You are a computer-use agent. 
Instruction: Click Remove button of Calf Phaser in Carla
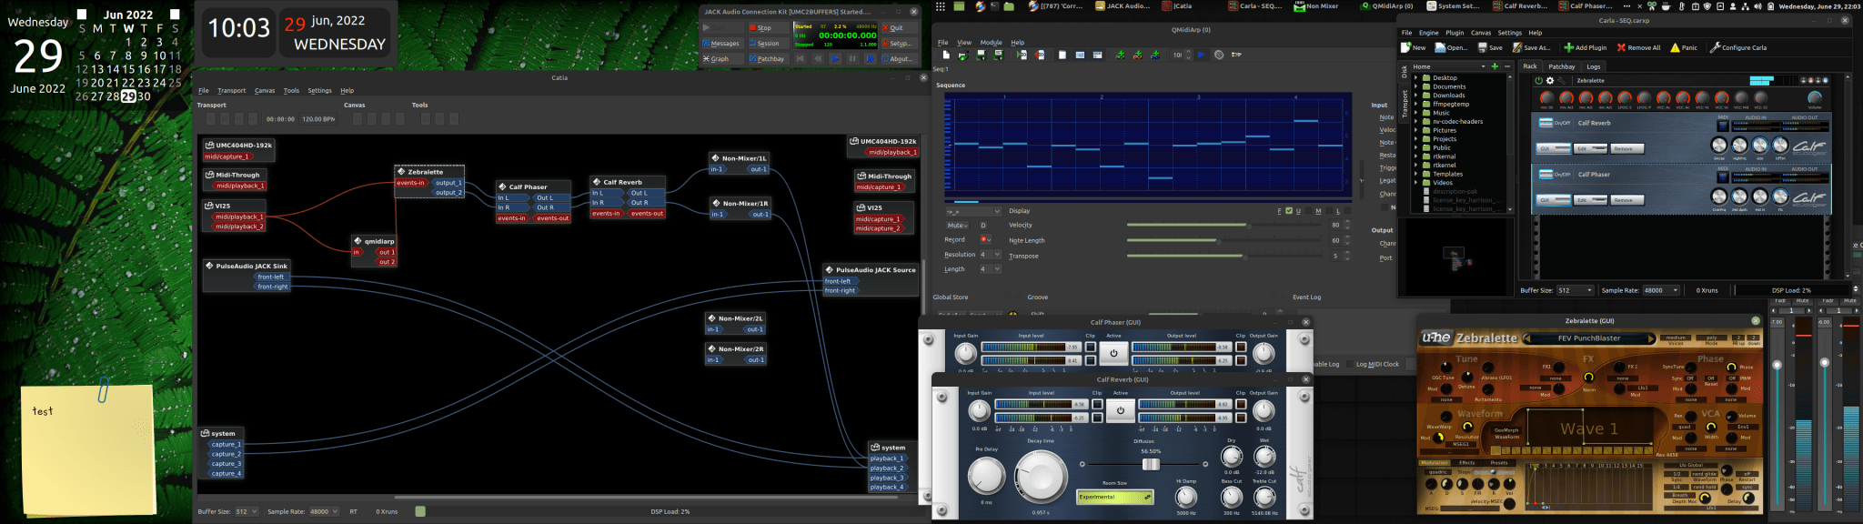(1627, 200)
